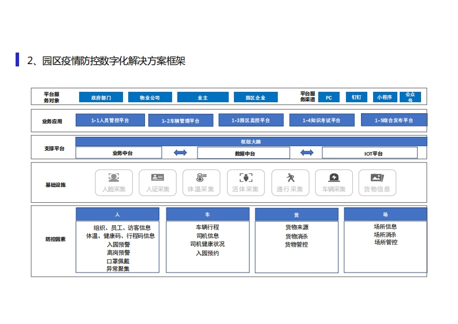Open the 1-4知识考试平台 block
Viewport: 458px width, 324px height.
[322, 120]
